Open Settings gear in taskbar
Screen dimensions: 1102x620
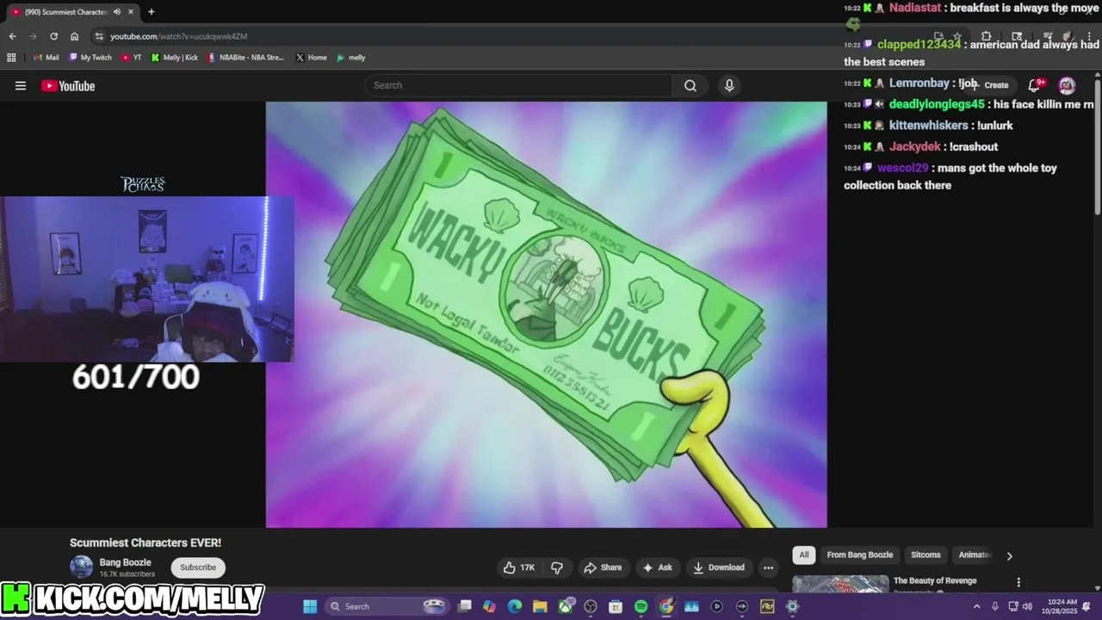[x=792, y=606]
